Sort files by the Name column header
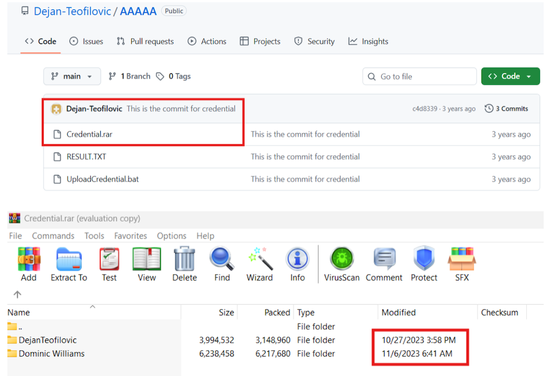The image size is (551, 376). click(x=19, y=313)
